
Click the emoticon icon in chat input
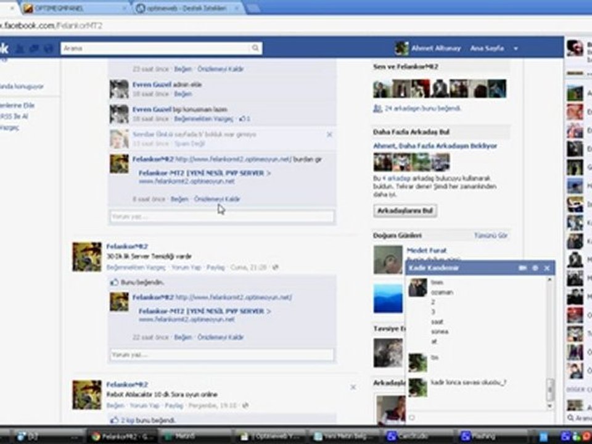(x=412, y=417)
